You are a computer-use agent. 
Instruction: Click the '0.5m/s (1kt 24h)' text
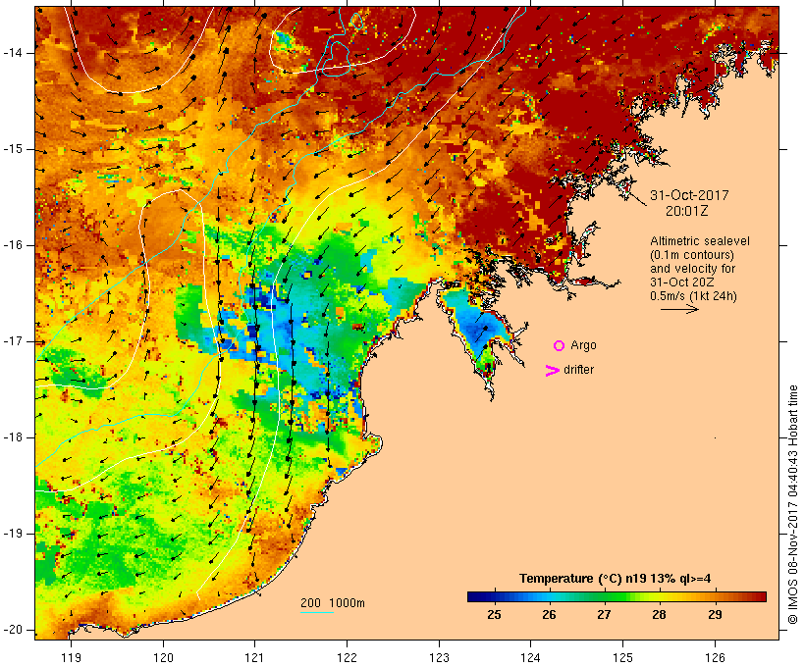tap(693, 296)
